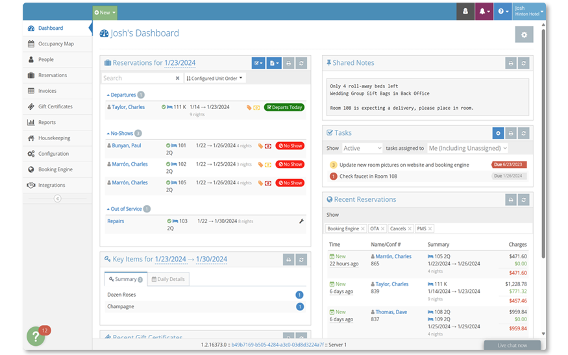Click payment icon on room 102 row
This screenshot has width=568, height=355.
click(268, 164)
